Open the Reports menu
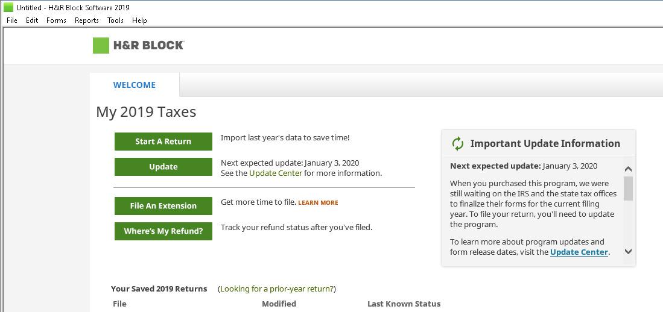This screenshot has height=312, width=663. tap(87, 20)
